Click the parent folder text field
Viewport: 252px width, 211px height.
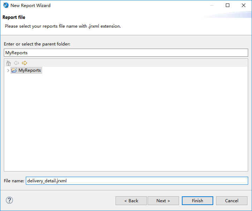click(126, 53)
